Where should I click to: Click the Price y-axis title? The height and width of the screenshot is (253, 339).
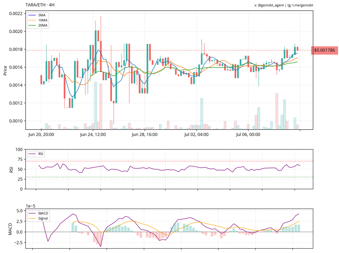5,71
